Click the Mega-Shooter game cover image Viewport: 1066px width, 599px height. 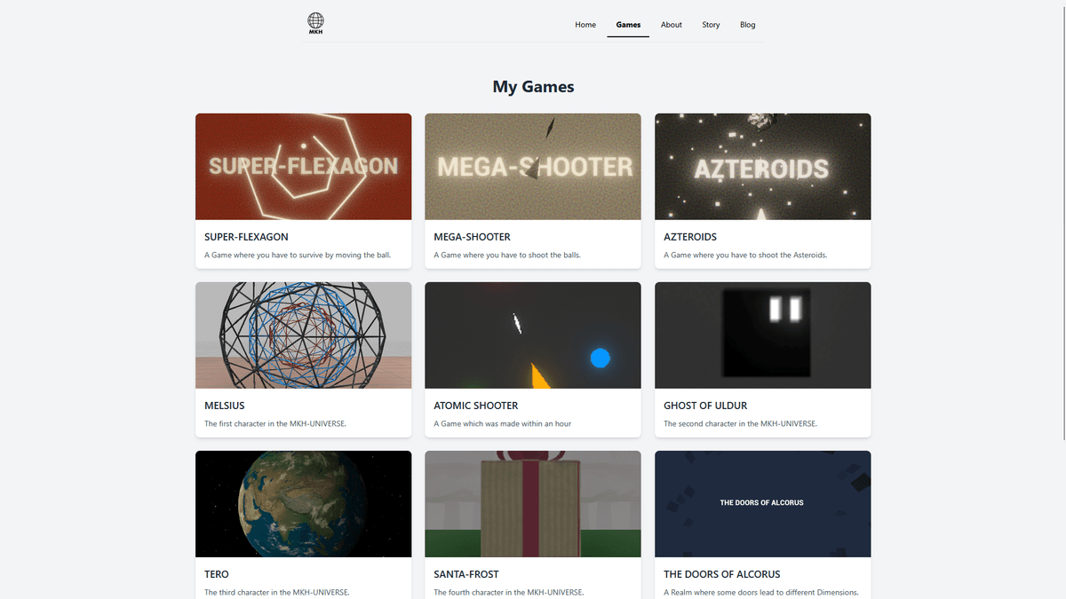click(533, 167)
